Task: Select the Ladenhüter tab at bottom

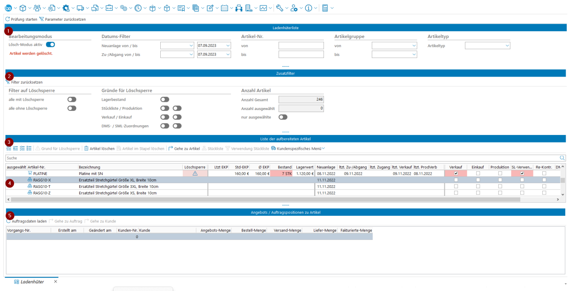Action: [x=32, y=282]
